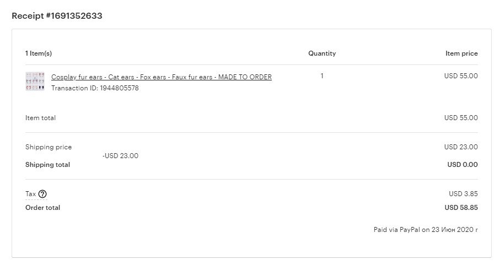This screenshot has height=265, width=500.
Task: Click the Shipping price amount USD 23.00
Action: [x=461, y=147]
